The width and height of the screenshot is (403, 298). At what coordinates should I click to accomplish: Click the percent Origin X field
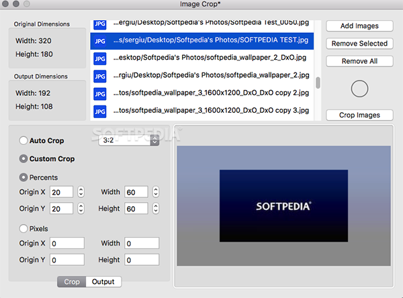click(x=61, y=192)
